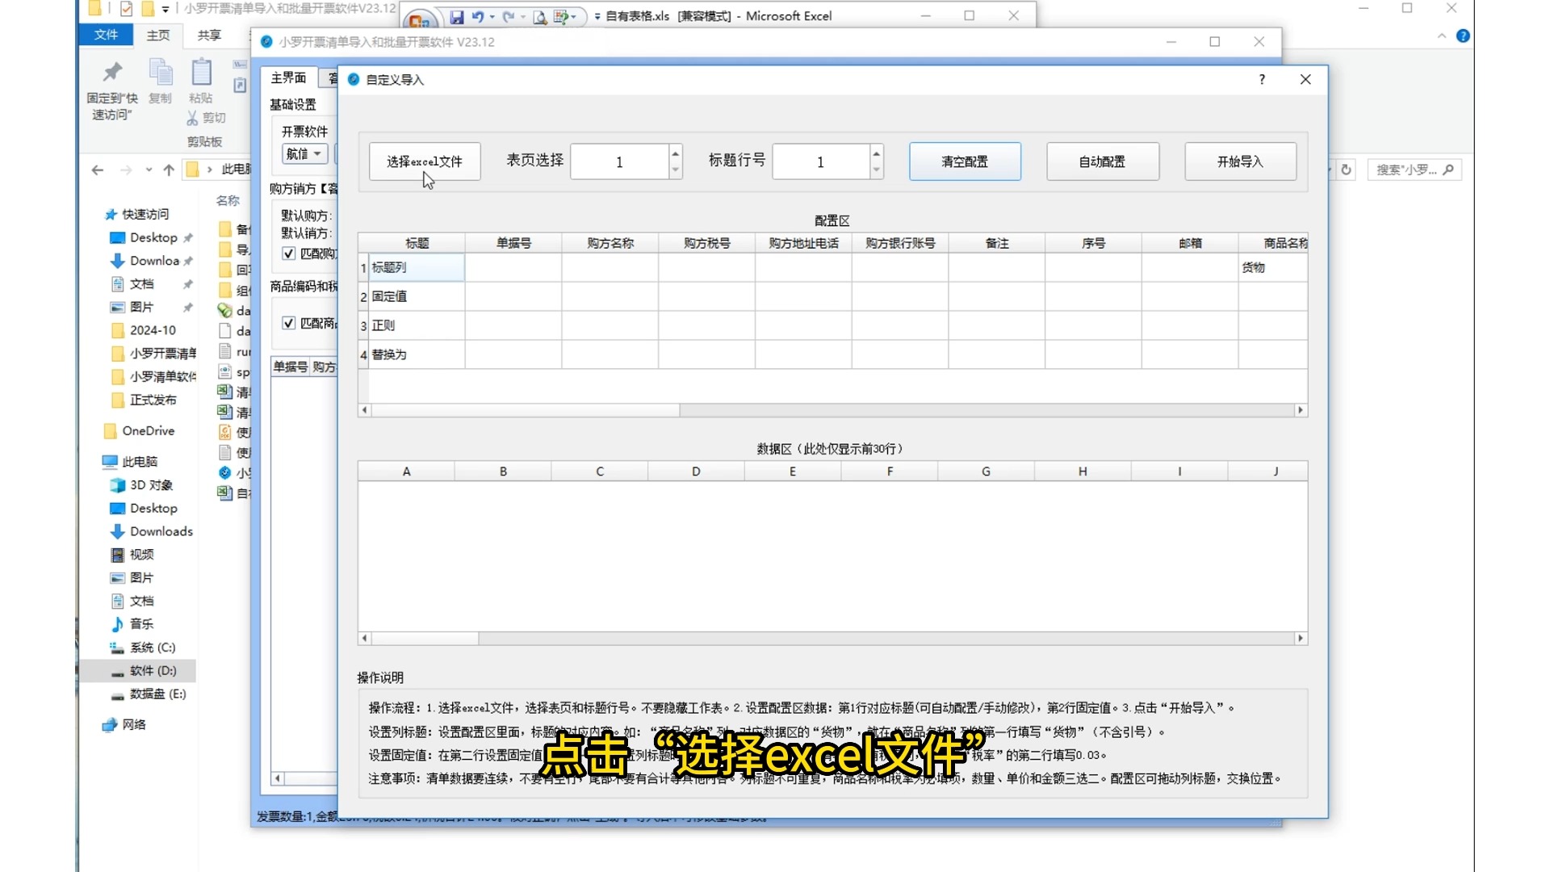Click the 清空配置 icon

click(965, 161)
